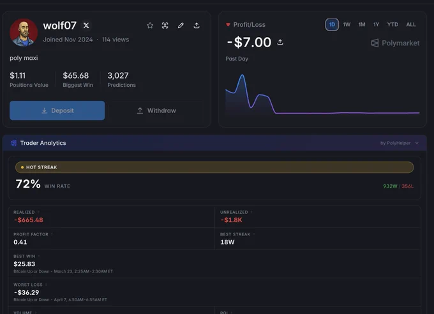The width and height of the screenshot is (434, 314).
Task: Click the '114 views' text
Action: tap(116, 40)
